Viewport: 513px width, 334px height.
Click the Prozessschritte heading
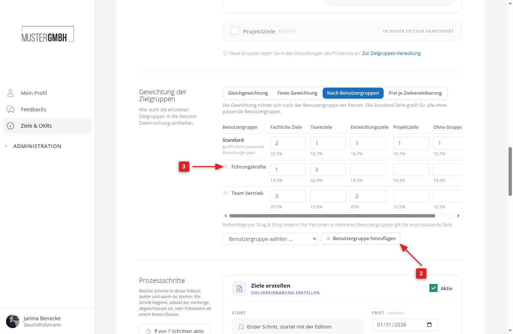click(x=162, y=281)
